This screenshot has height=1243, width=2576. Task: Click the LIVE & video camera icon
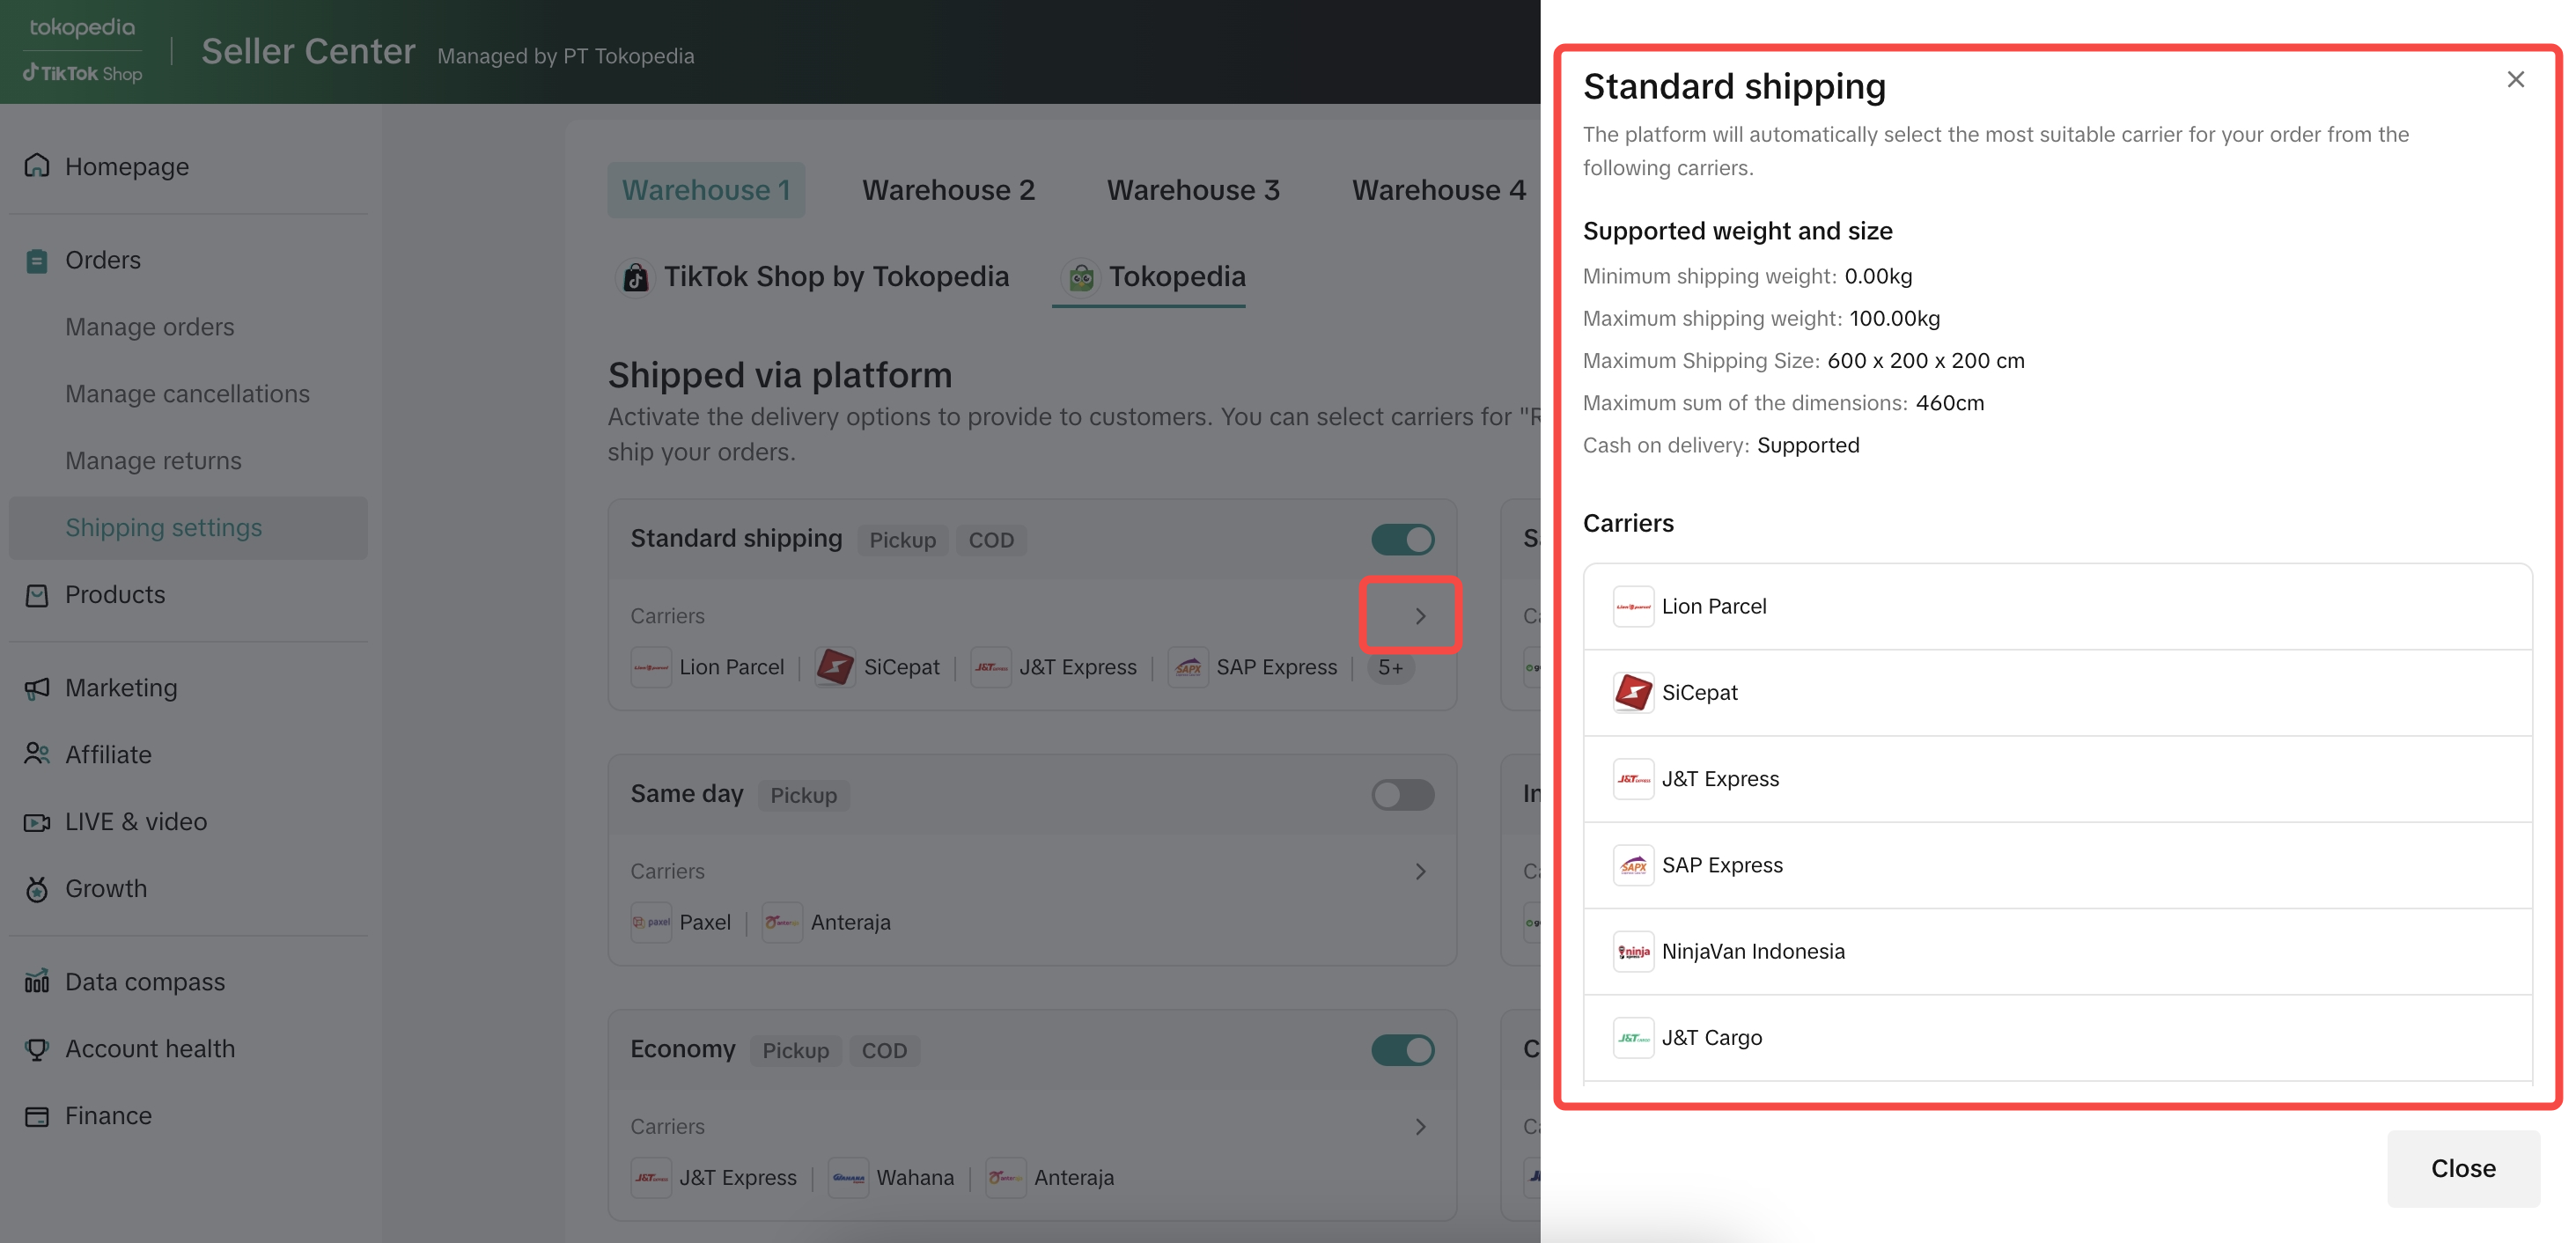[37, 822]
